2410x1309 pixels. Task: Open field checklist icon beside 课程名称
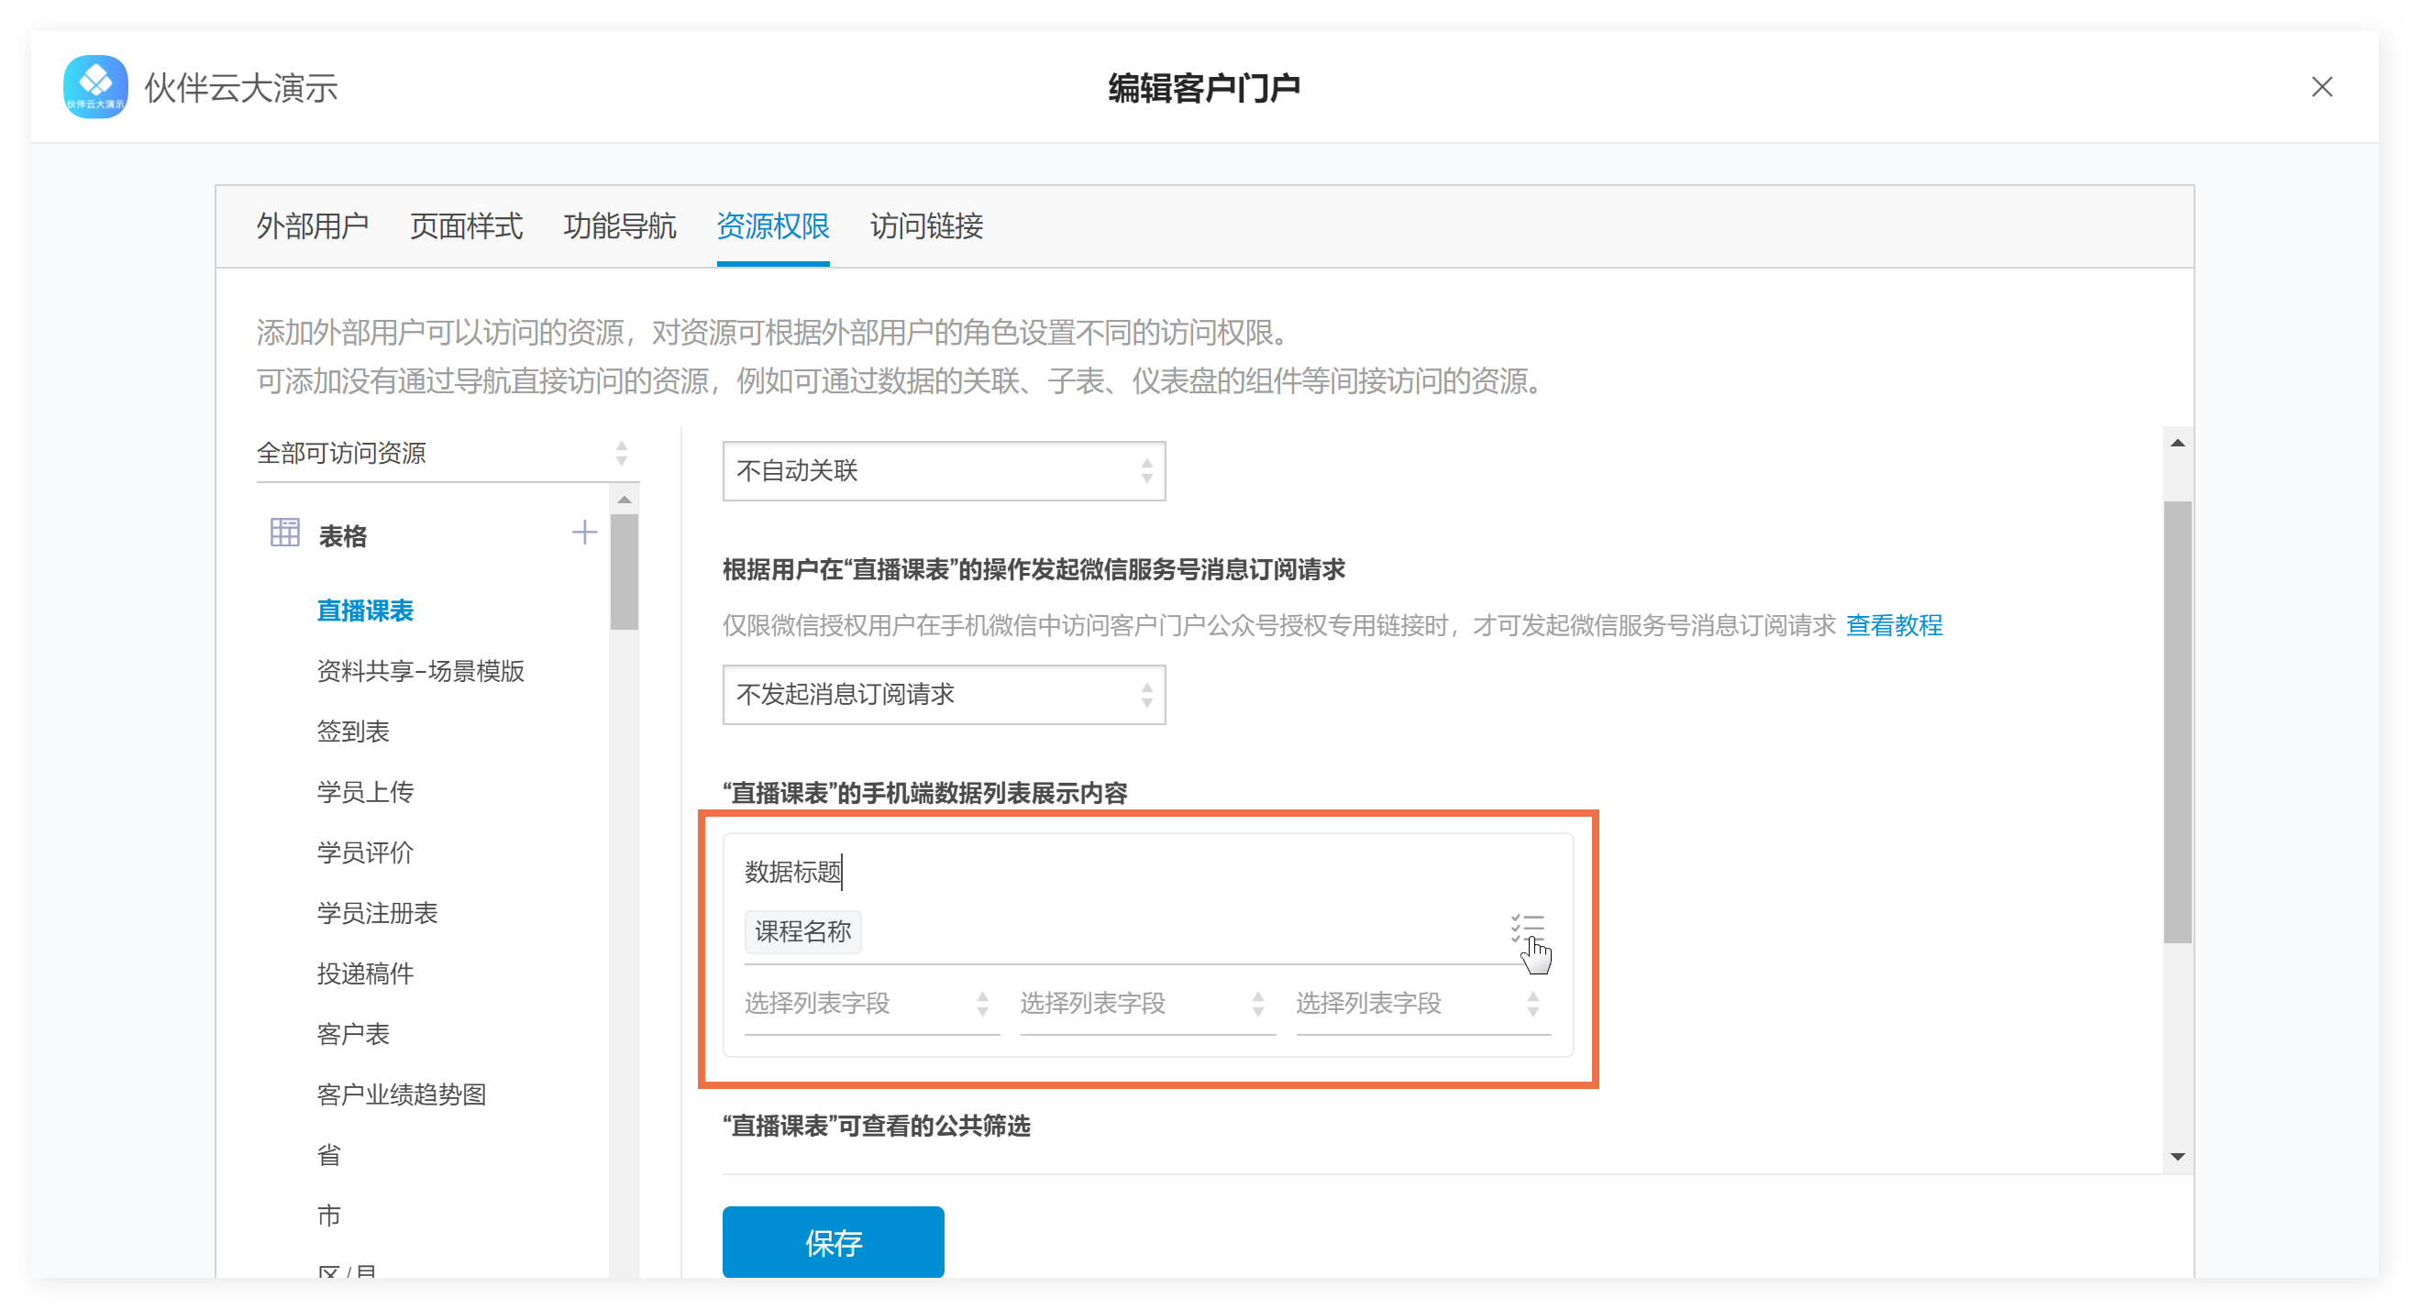[1527, 929]
